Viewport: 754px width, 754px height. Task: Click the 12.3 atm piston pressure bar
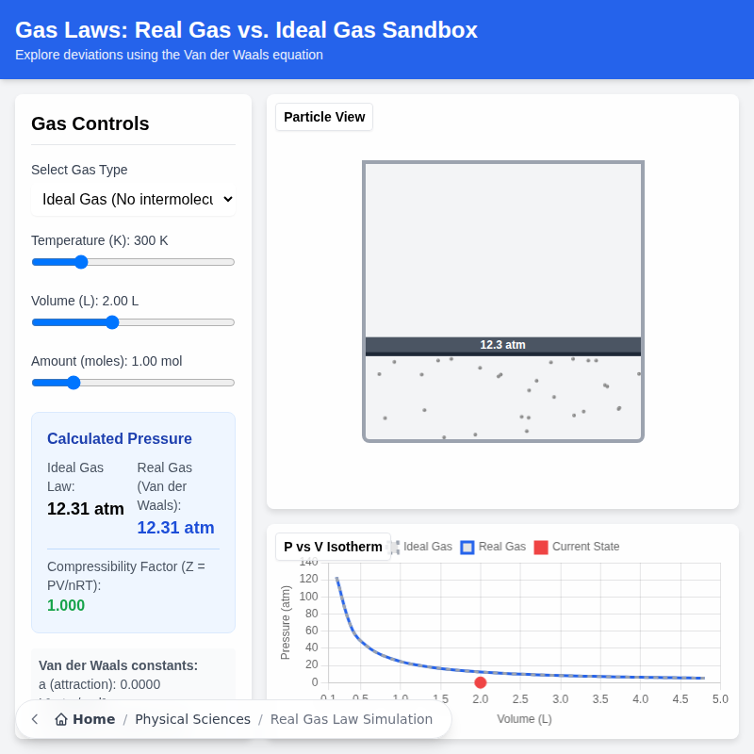pos(502,345)
